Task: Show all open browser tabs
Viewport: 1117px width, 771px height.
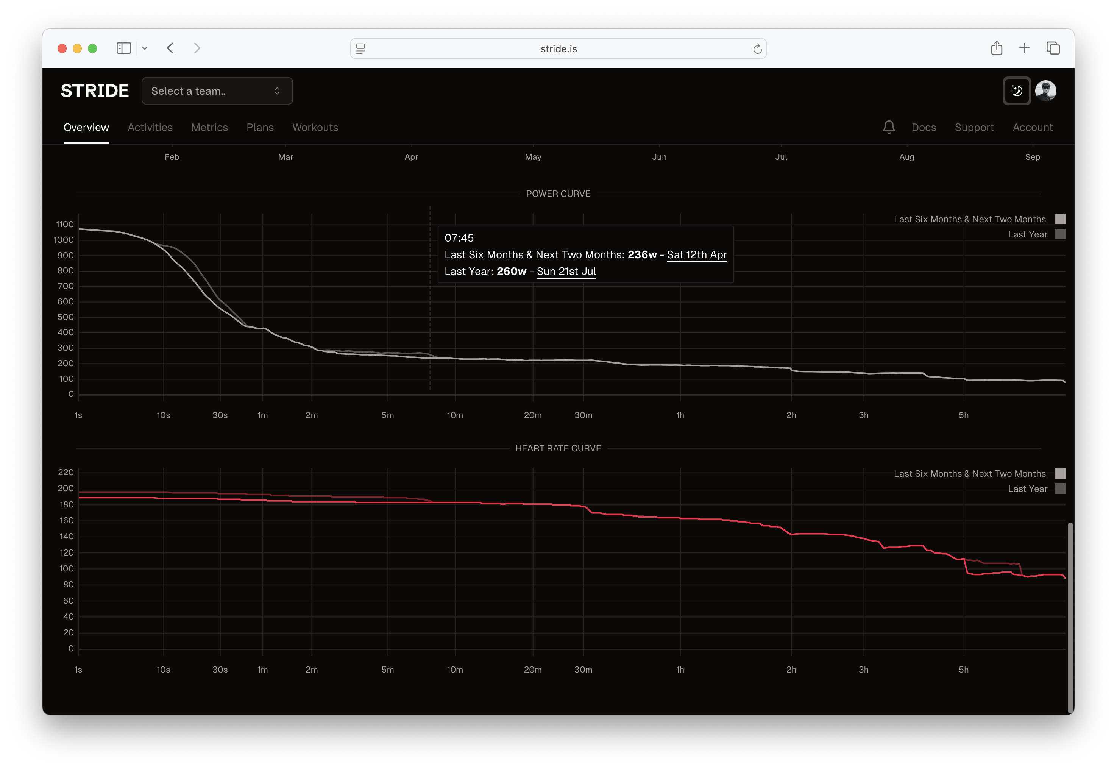Action: click(1052, 48)
